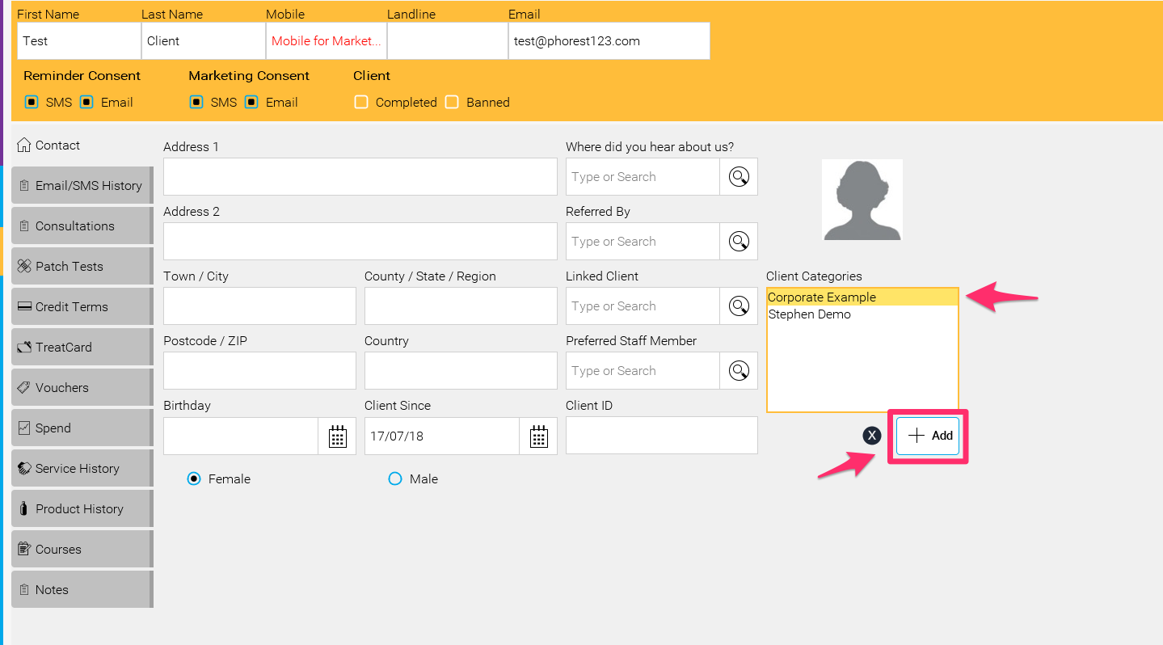Click the Client Since date field
The image size is (1163, 645).
click(442, 436)
